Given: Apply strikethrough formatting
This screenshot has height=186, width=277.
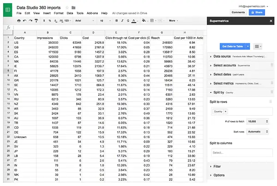Looking at the screenshot, I should tap(128, 21).
